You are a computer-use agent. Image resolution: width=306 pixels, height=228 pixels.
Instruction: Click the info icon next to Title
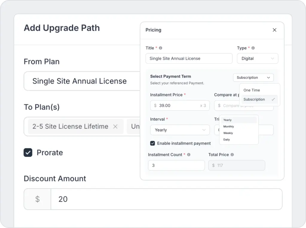pyautogui.click(x=160, y=48)
